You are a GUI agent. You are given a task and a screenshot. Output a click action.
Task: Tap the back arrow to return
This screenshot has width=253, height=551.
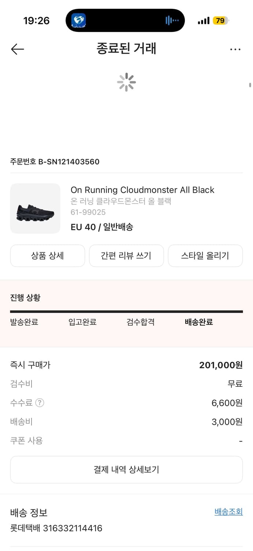(x=17, y=49)
